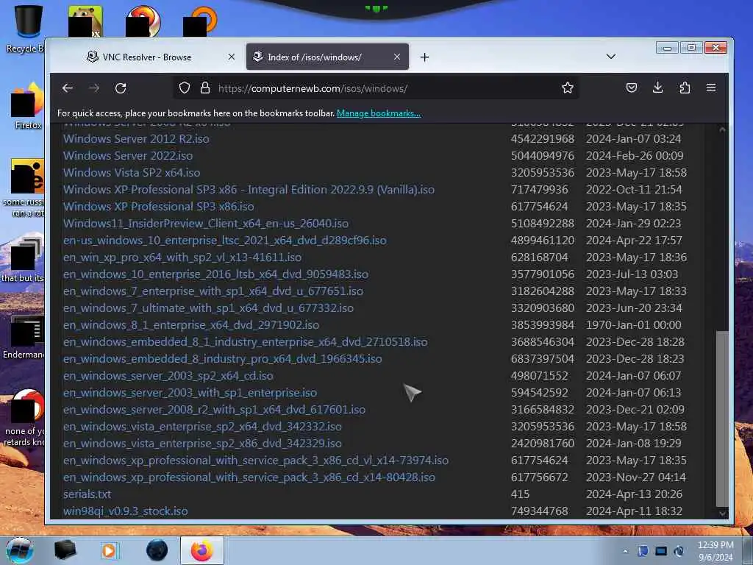The width and height of the screenshot is (753, 565).
Task: Download en_windows_7_enterprise_with_sp1 iso
Action: click(x=213, y=291)
